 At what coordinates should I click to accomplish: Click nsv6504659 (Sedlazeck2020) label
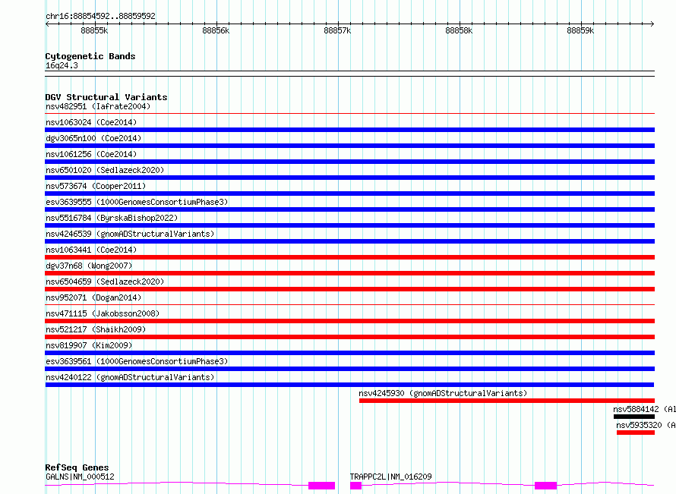105,282
